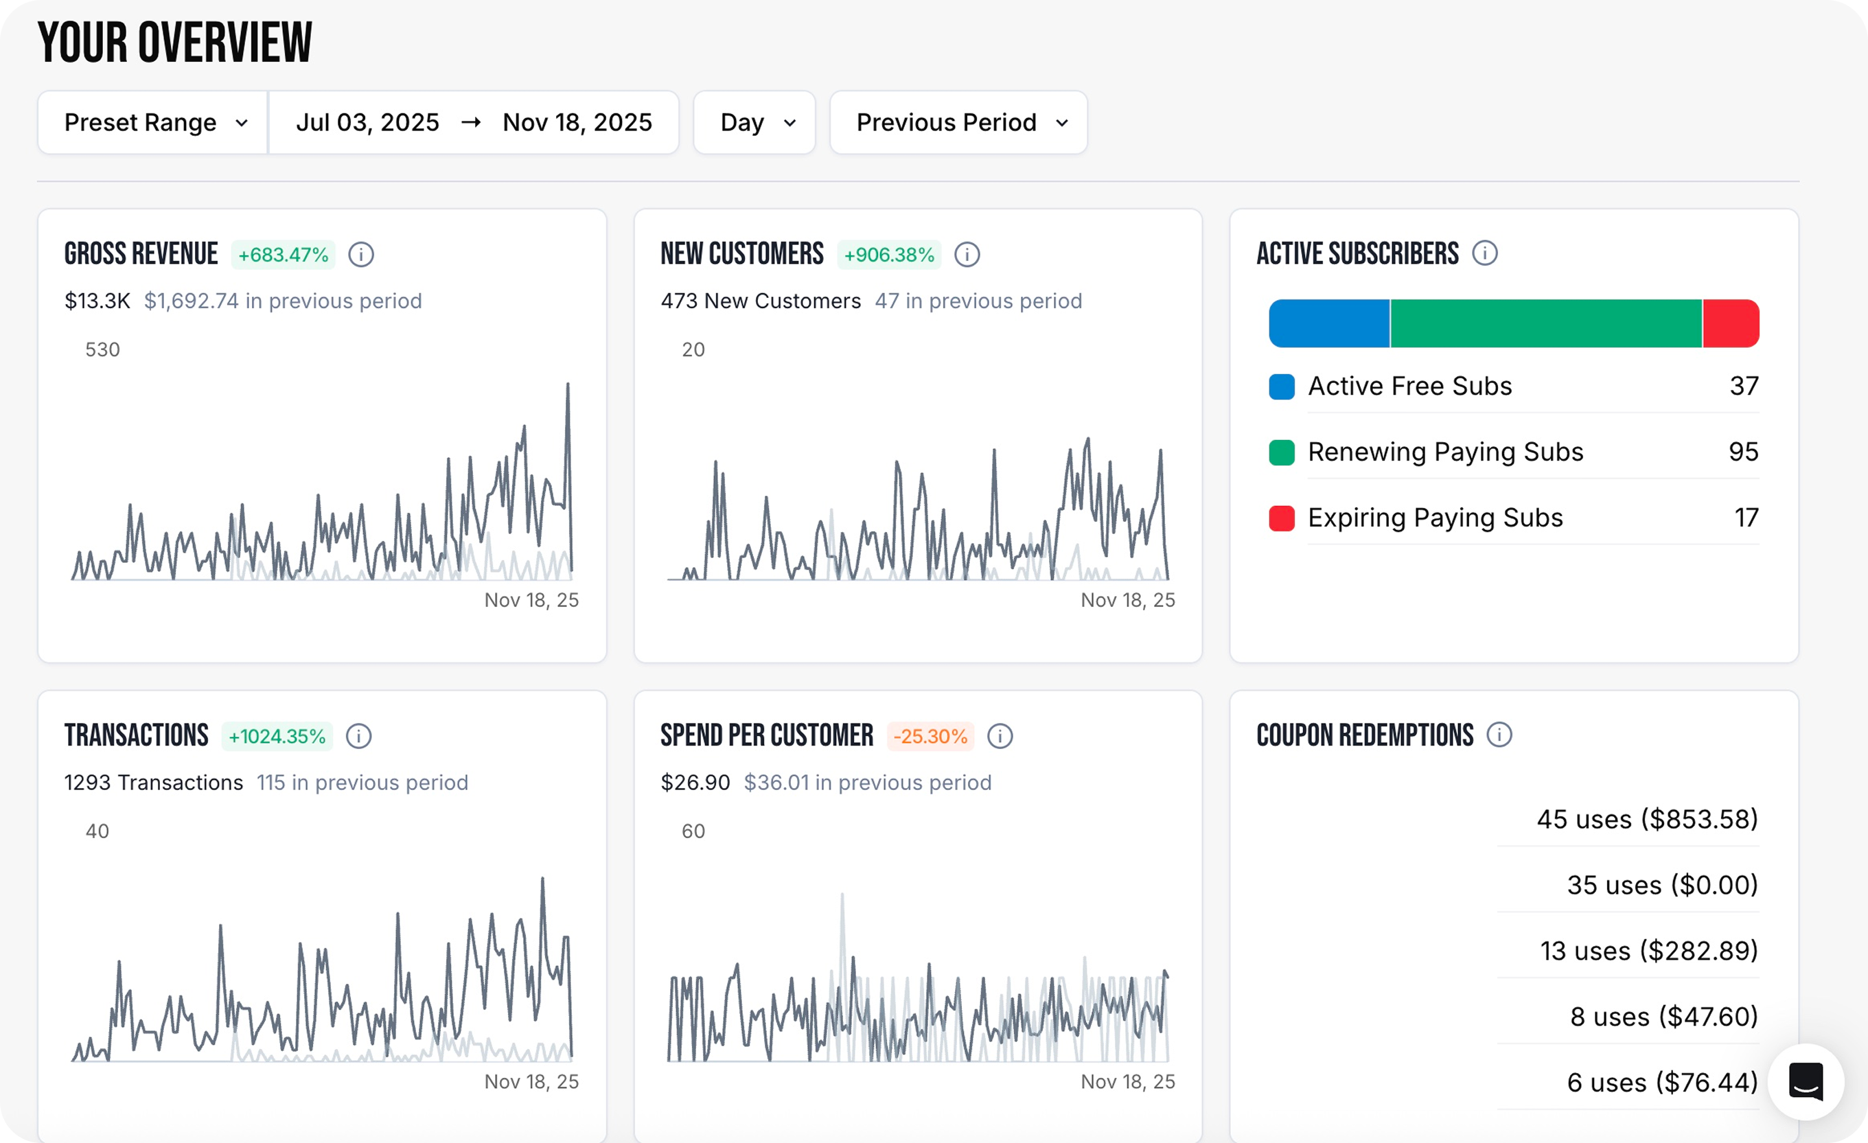1868x1143 pixels.
Task: Click the -25.30% Spend Per Customer badge
Action: pyautogui.click(x=930, y=736)
